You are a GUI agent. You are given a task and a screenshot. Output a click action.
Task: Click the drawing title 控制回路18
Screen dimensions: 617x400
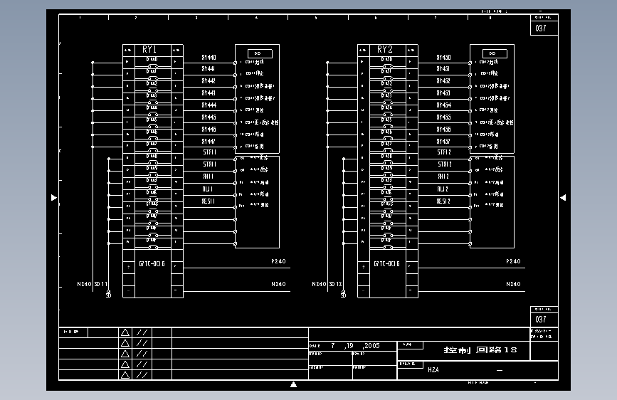coord(480,350)
